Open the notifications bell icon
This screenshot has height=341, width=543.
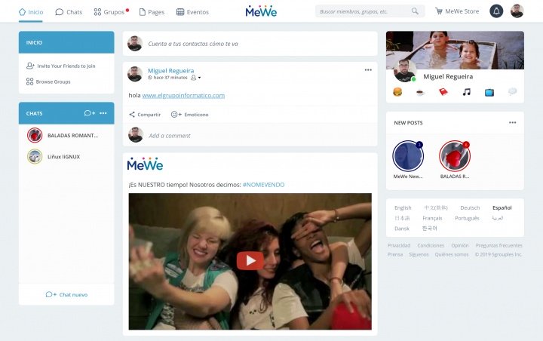[x=496, y=11]
